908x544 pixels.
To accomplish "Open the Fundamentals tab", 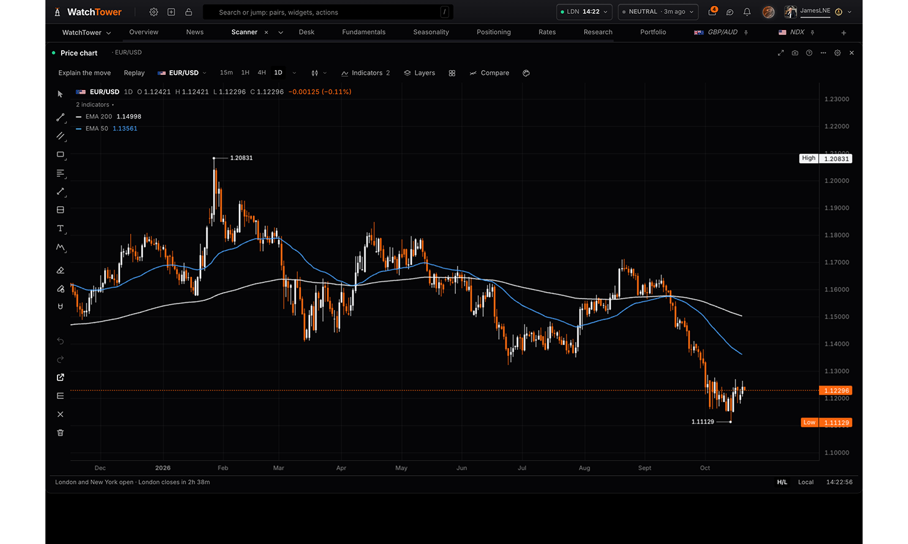I will pos(364,32).
